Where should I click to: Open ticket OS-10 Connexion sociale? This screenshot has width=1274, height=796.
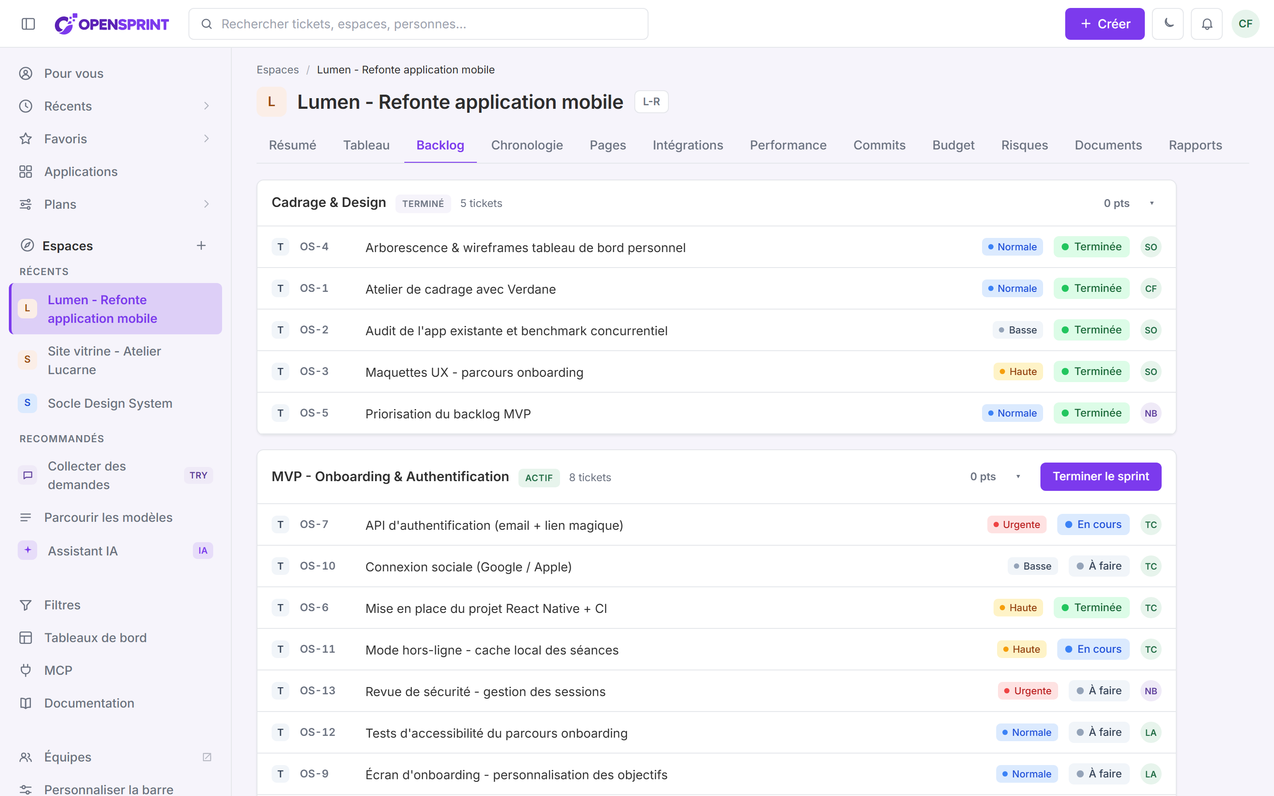click(716, 566)
